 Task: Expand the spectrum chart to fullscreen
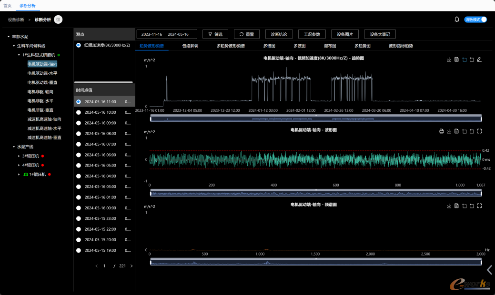(x=479, y=206)
